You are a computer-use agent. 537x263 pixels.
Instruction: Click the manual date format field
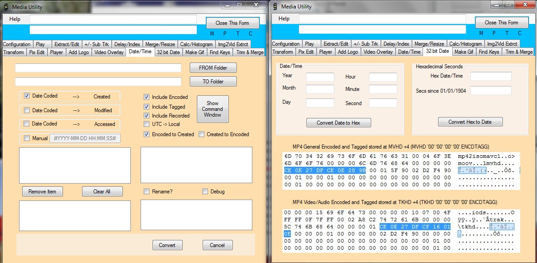click(x=85, y=138)
